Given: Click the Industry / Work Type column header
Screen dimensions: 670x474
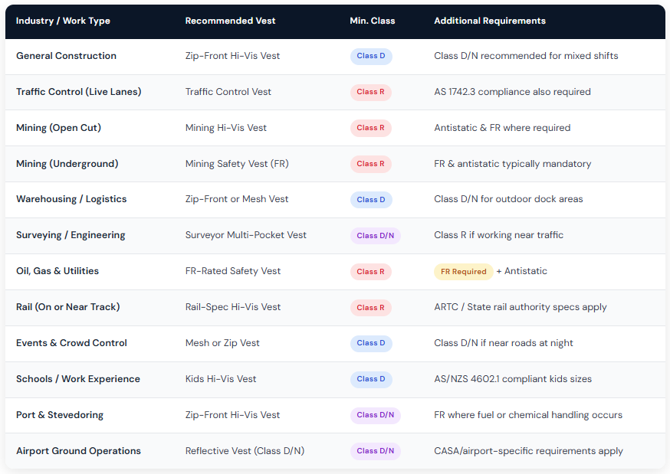Looking at the screenshot, I should tap(63, 21).
